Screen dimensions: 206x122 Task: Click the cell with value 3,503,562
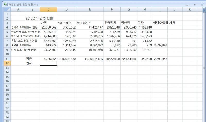67,27
